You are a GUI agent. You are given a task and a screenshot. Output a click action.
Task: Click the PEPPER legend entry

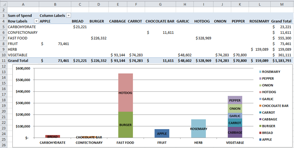266,79
